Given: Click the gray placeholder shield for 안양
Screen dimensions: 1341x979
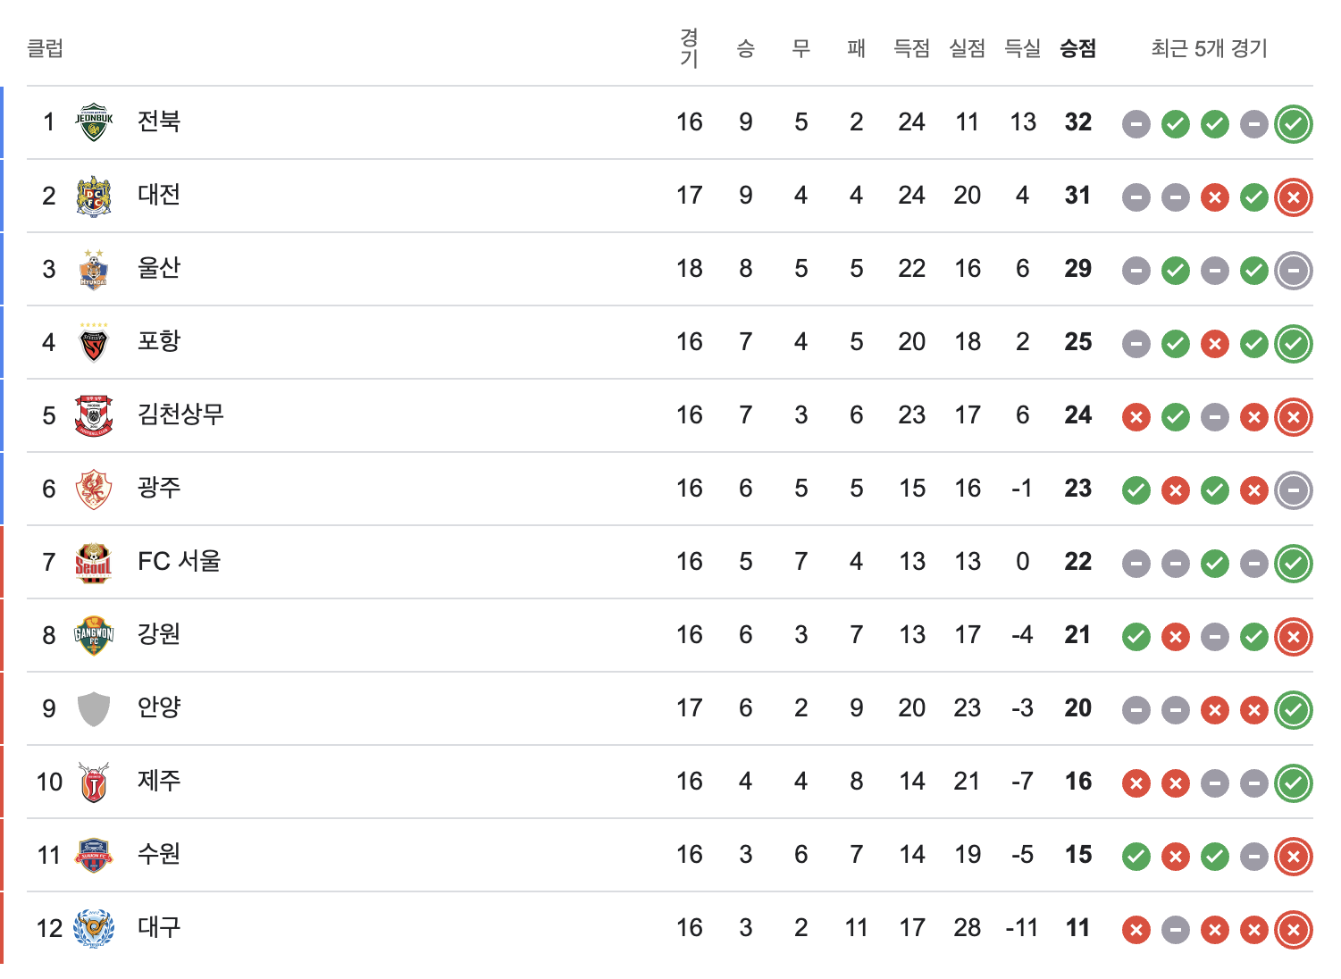Looking at the screenshot, I should (x=94, y=708).
